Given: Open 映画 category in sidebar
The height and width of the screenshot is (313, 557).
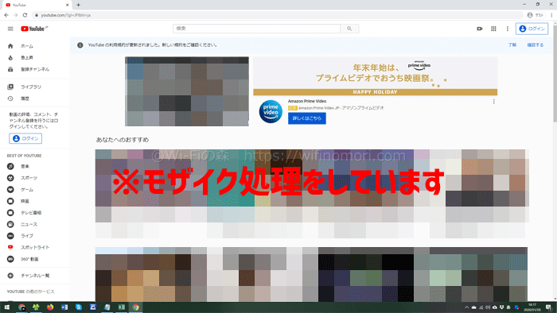Looking at the screenshot, I should [x=35, y=201].
